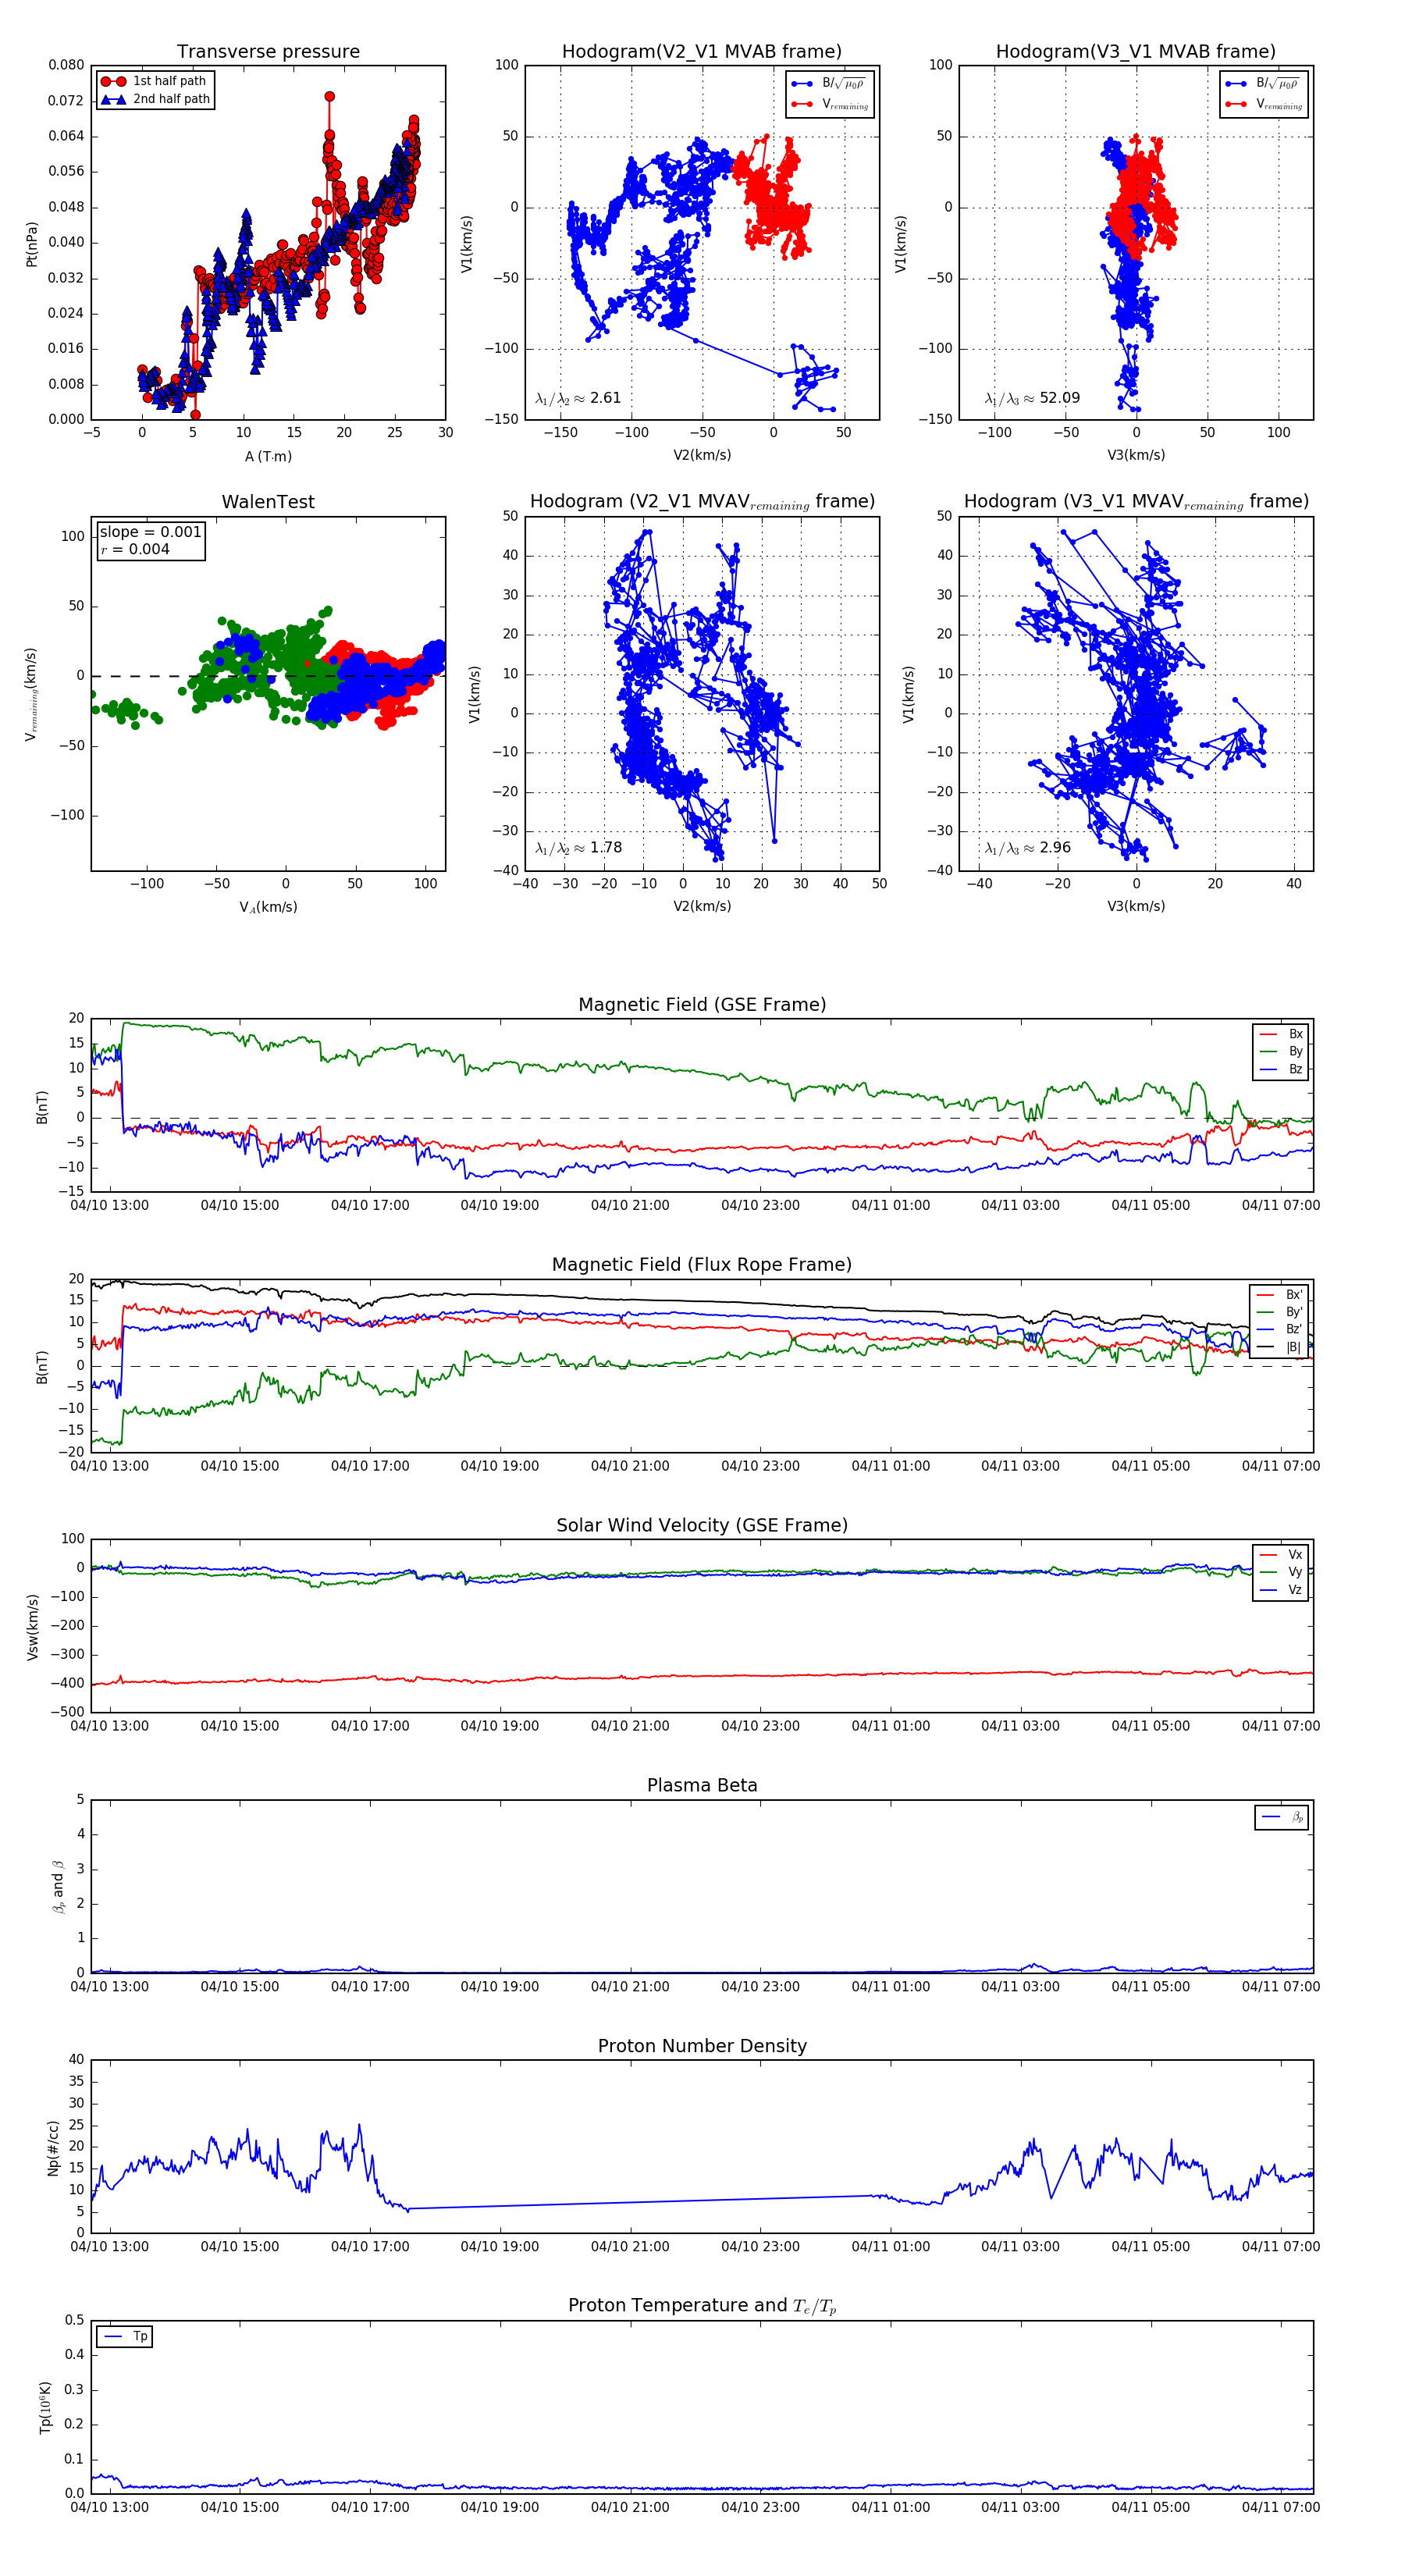Select the Bz legend entry in GSE plot
1405x2576 pixels.
(x=1281, y=1069)
